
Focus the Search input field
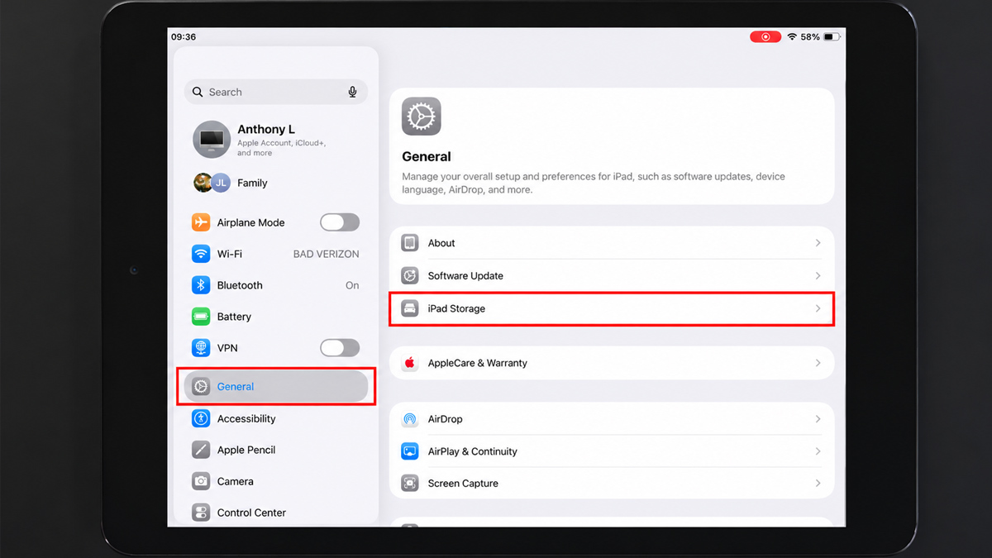pos(276,92)
